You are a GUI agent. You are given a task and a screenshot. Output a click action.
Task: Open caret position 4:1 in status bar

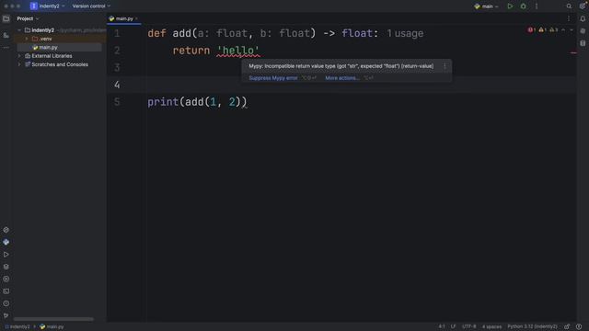coord(442,326)
